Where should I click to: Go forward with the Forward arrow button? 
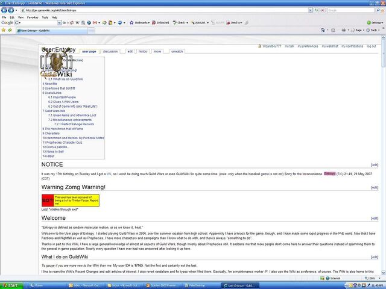coord(11,10)
